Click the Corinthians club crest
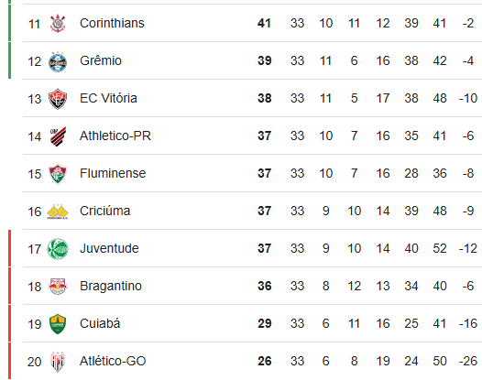 [58, 23]
